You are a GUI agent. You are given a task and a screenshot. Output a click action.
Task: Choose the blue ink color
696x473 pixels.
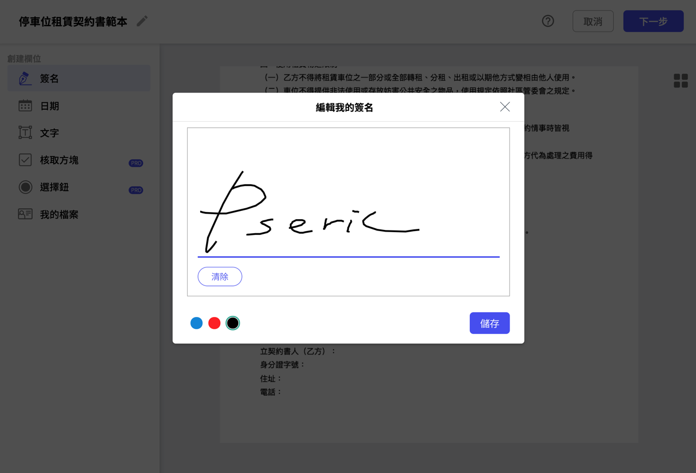196,323
